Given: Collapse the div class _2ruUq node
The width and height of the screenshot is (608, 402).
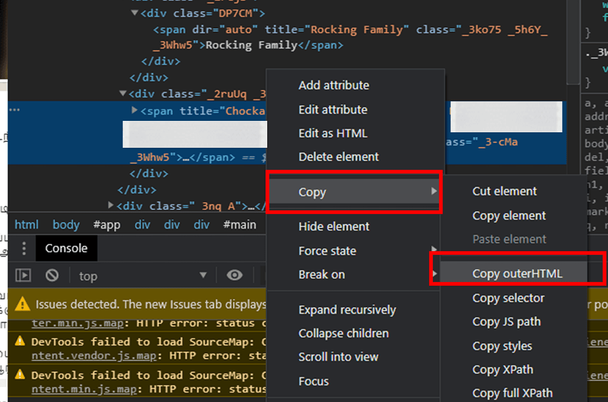Looking at the screenshot, I should coord(123,93).
